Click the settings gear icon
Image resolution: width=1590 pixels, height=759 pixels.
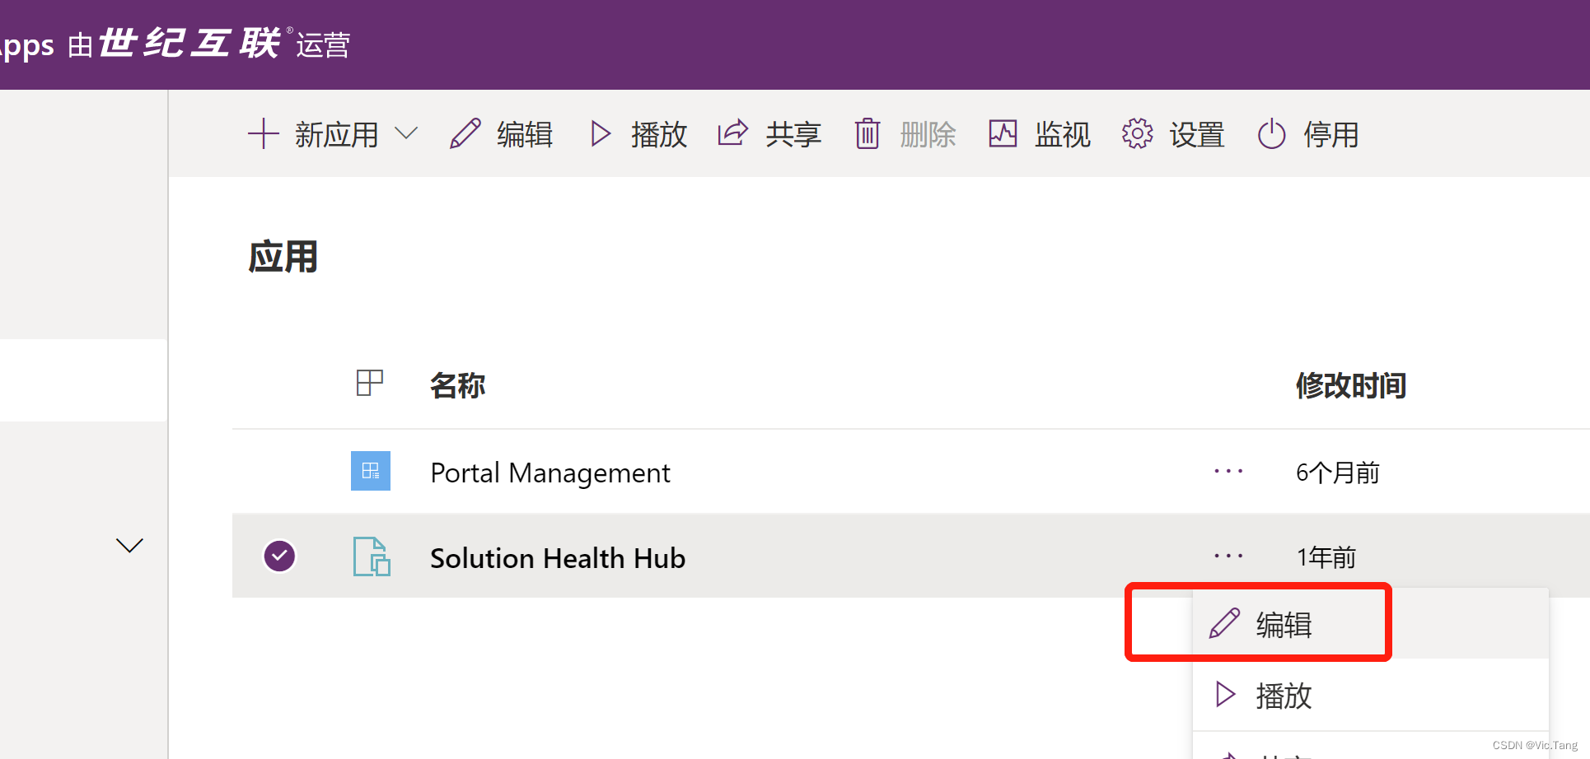(1137, 133)
